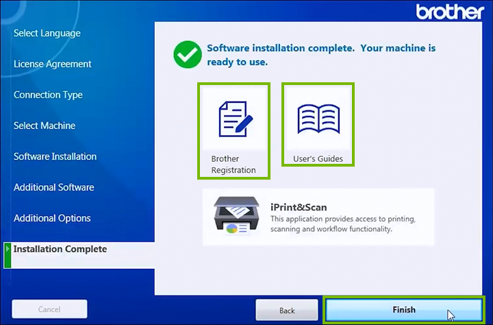Click the User's Guides label
The width and height of the screenshot is (493, 325).
pyautogui.click(x=318, y=158)
